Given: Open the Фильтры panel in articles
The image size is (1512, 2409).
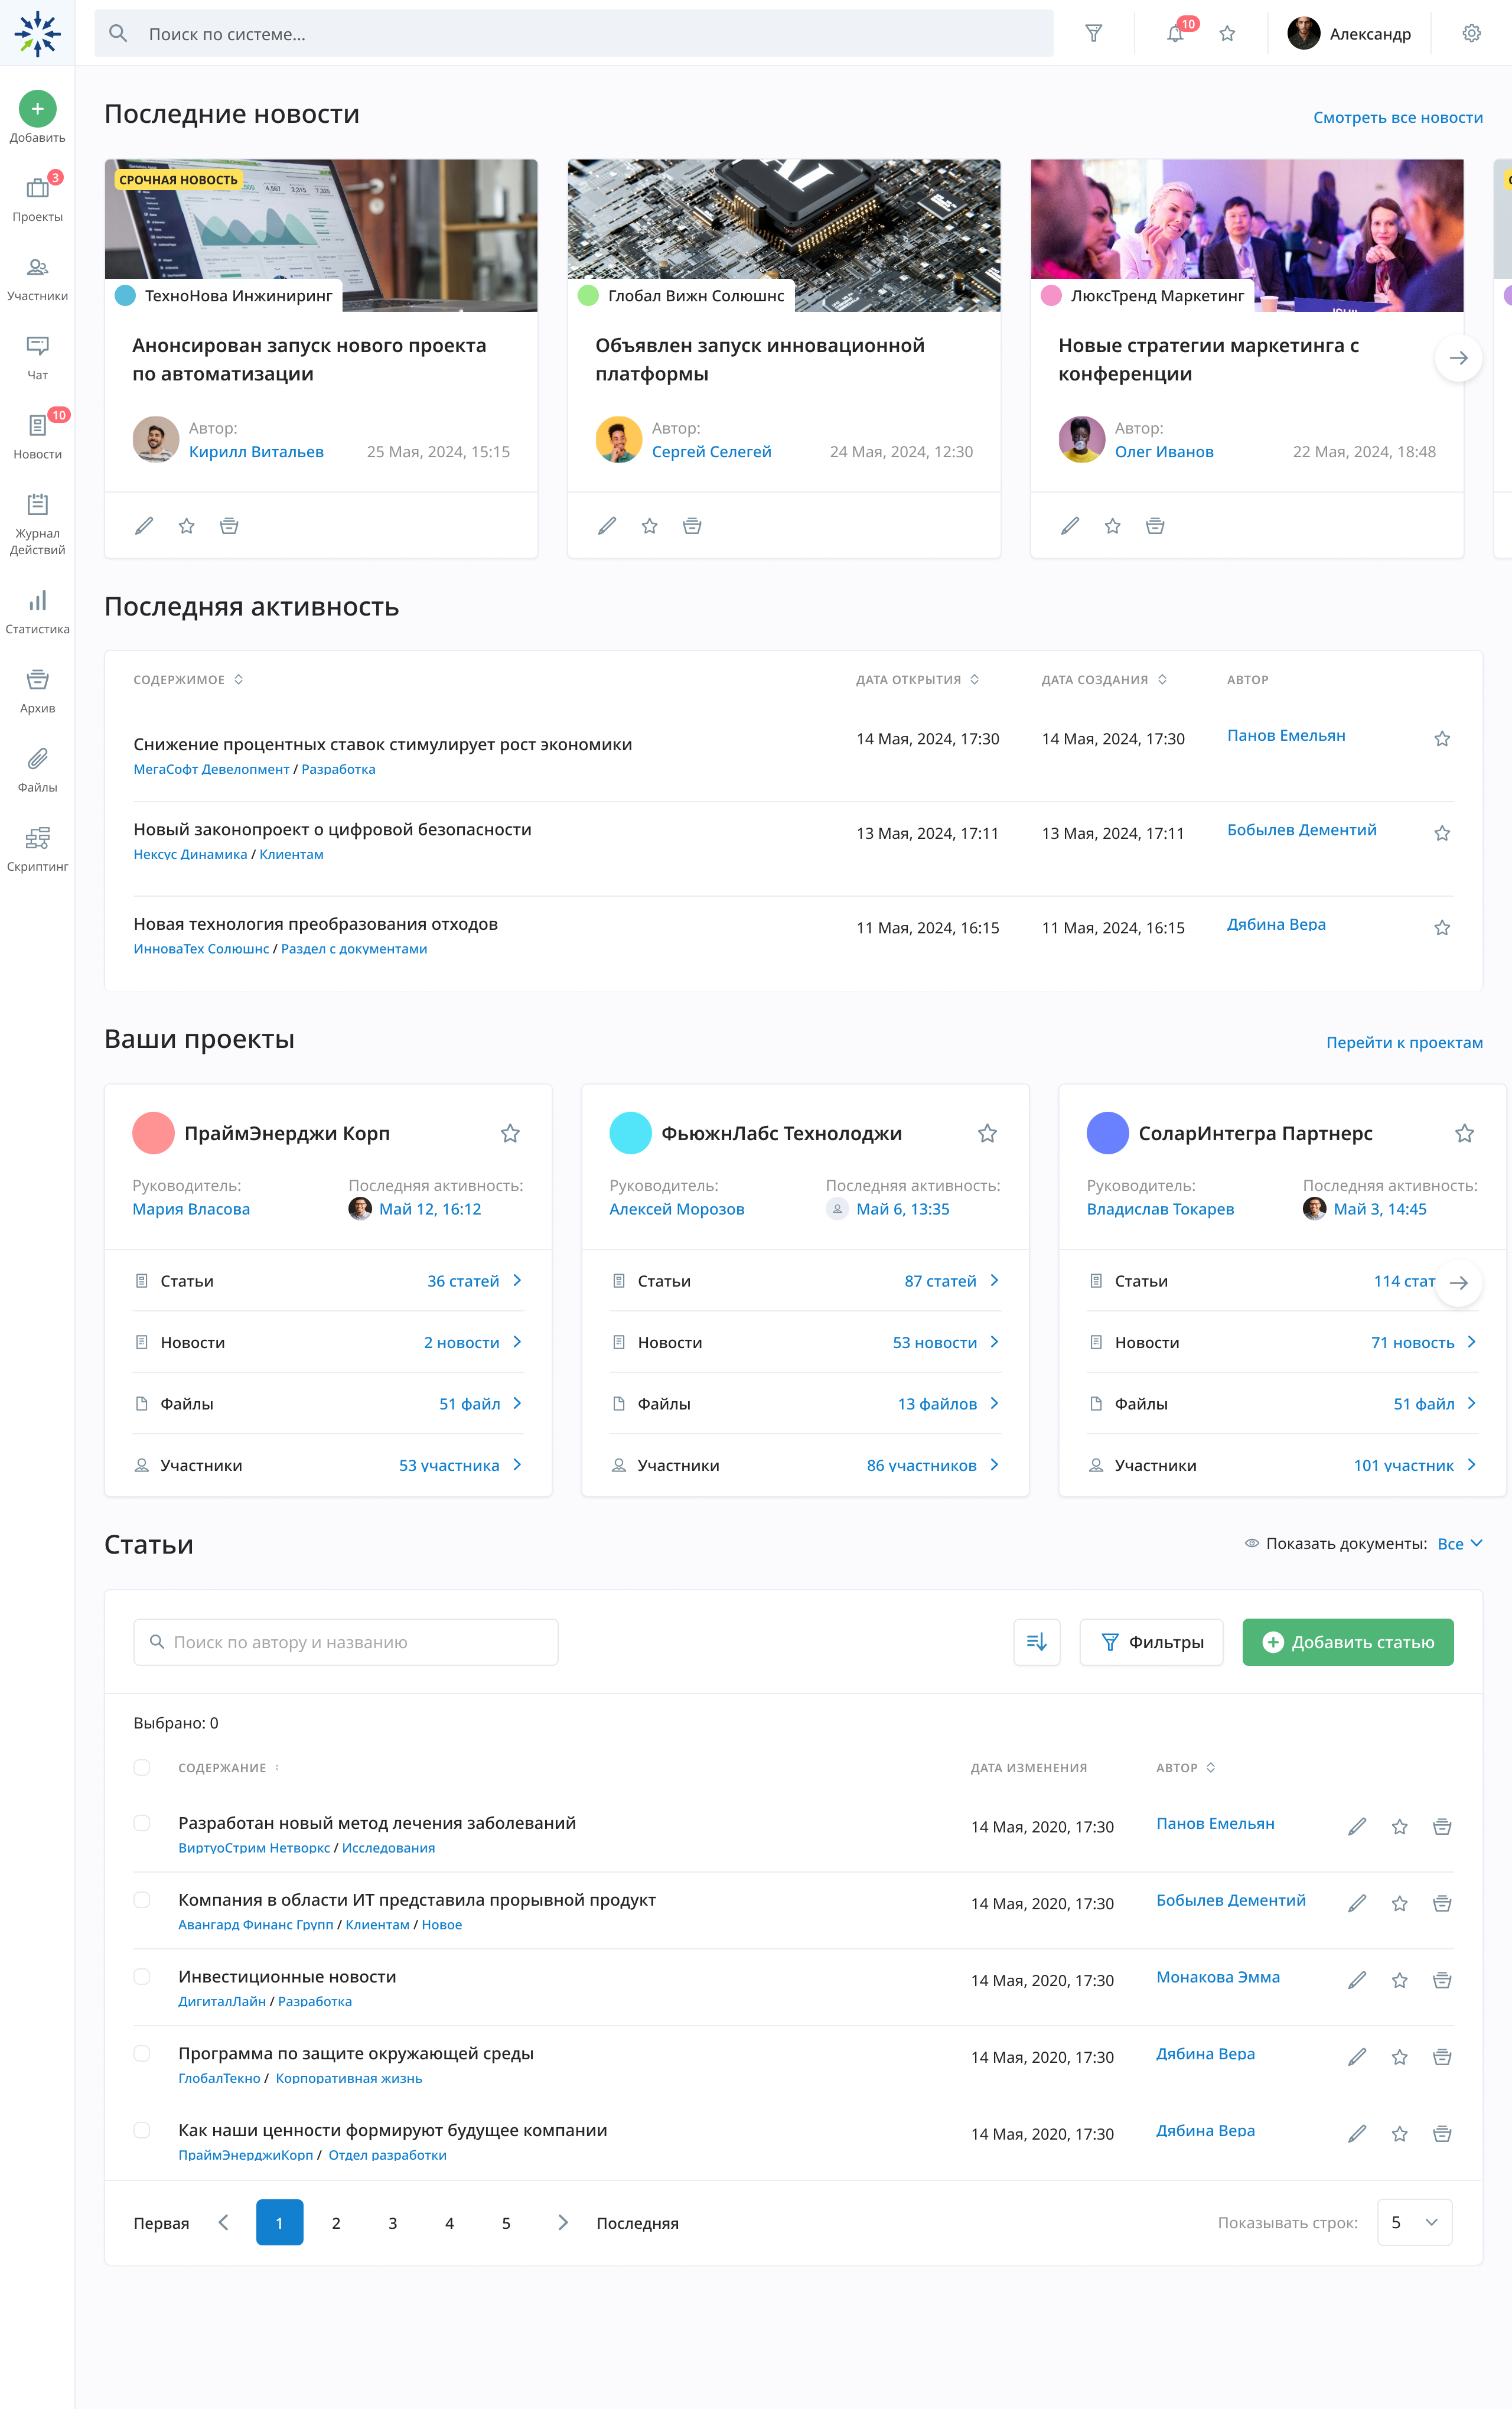Looking at the screenshot, I should (x=1151, y=1641).
